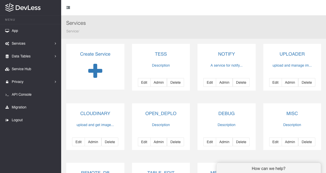Image resolution: width=326 pixels, height=173 pixels.
Task: Delete the NOTIFY service
Action: tap(241, 82)
